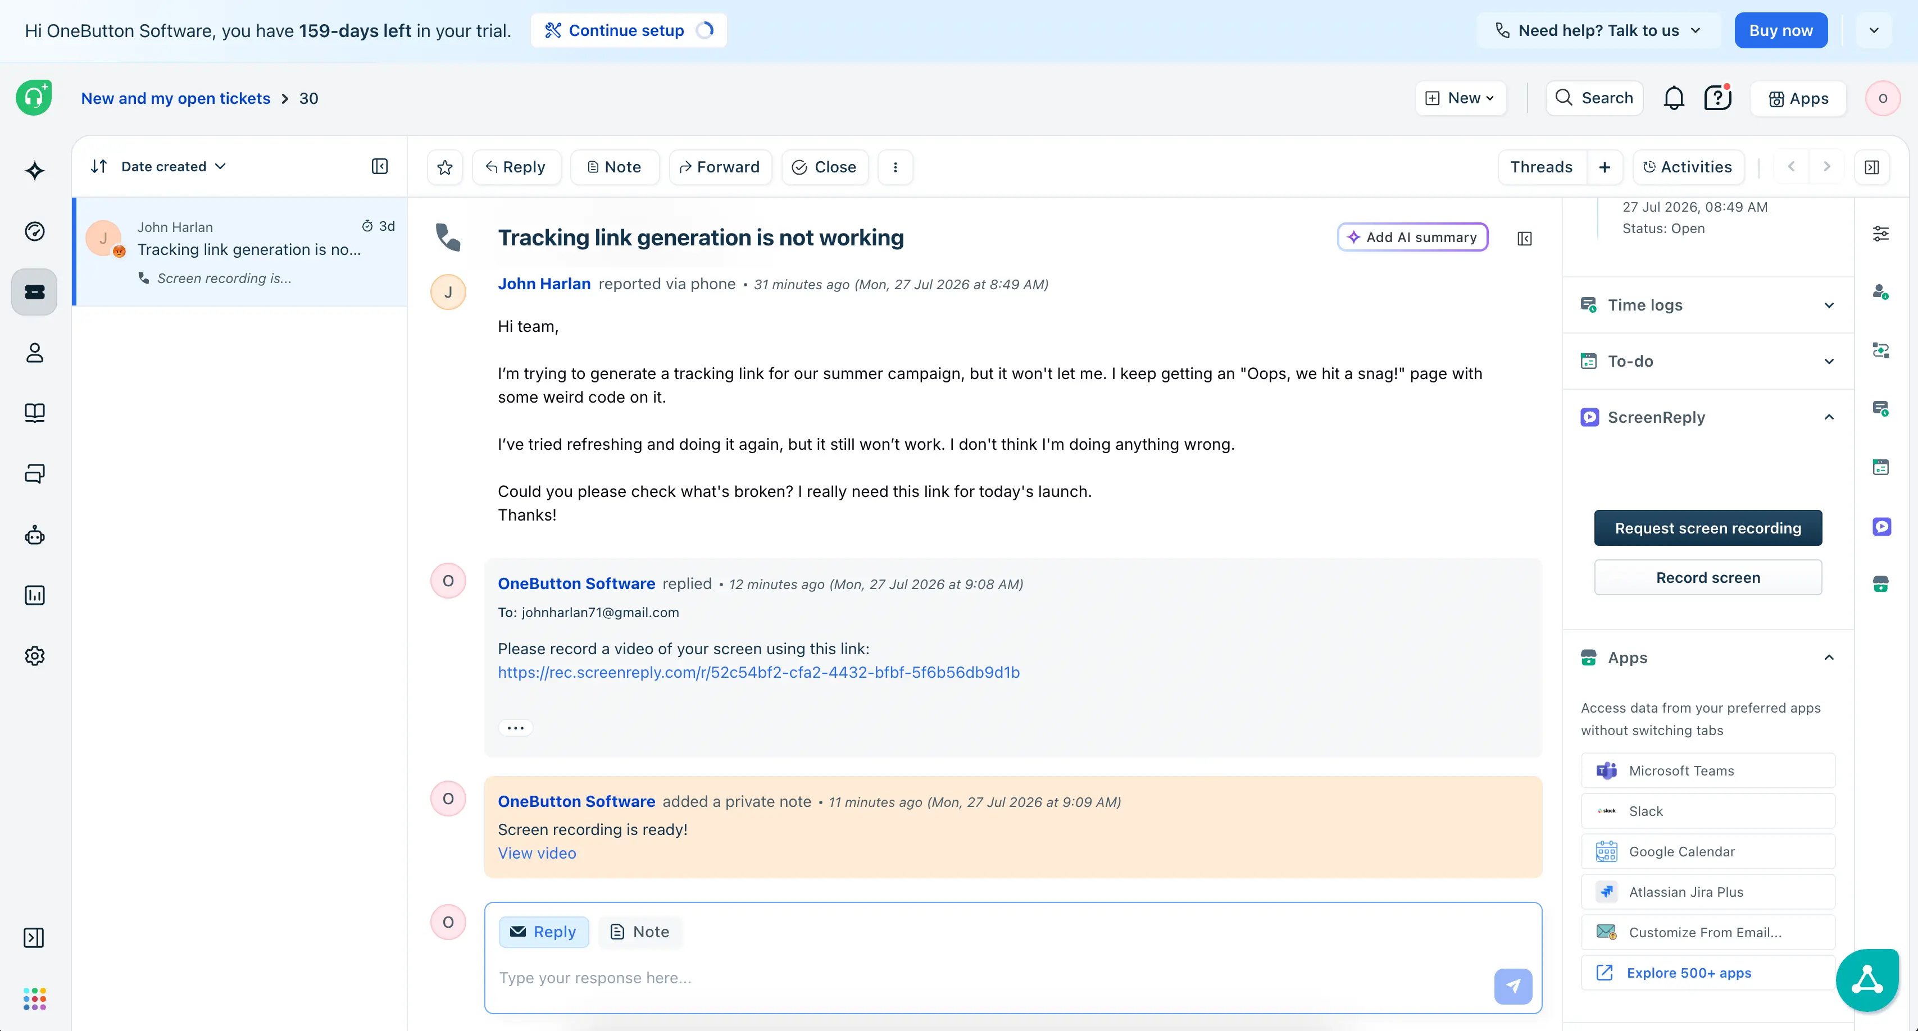The width and height of the screenshot is (1918, 1031).
Task: Open the notifications bell icon
Action: pyautogui.click(x=1674, y=98)
